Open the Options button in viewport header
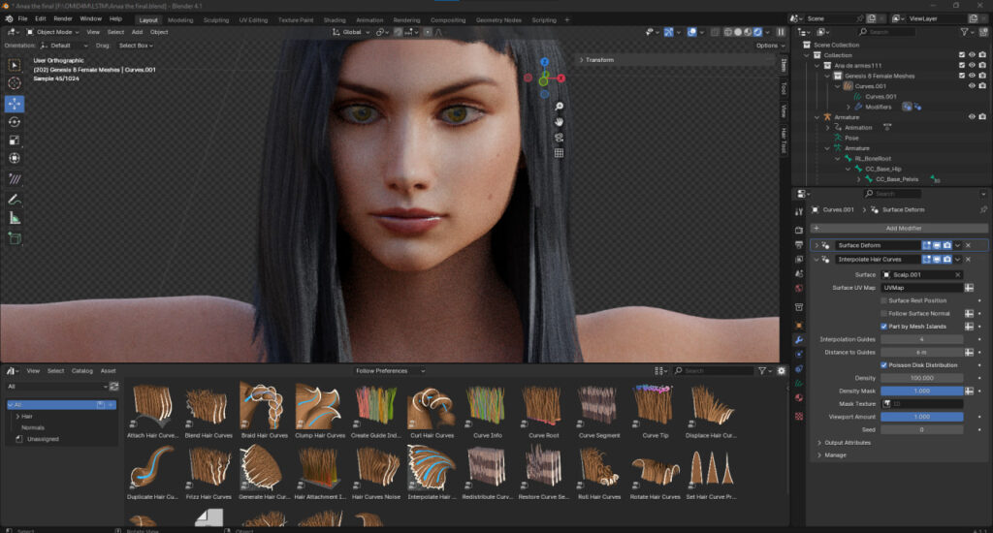This screenshot has height=533, width=993. coord(769,46)
